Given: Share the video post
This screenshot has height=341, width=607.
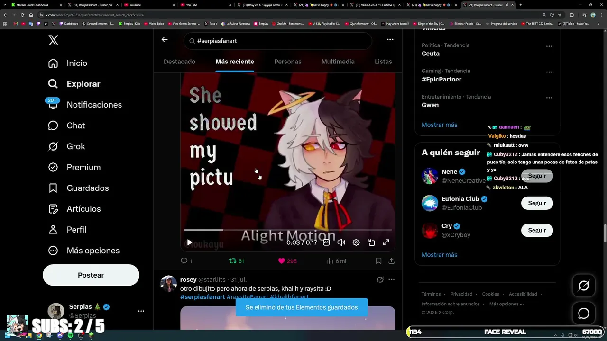Looking at the screenshot, I should coord(392,261).
